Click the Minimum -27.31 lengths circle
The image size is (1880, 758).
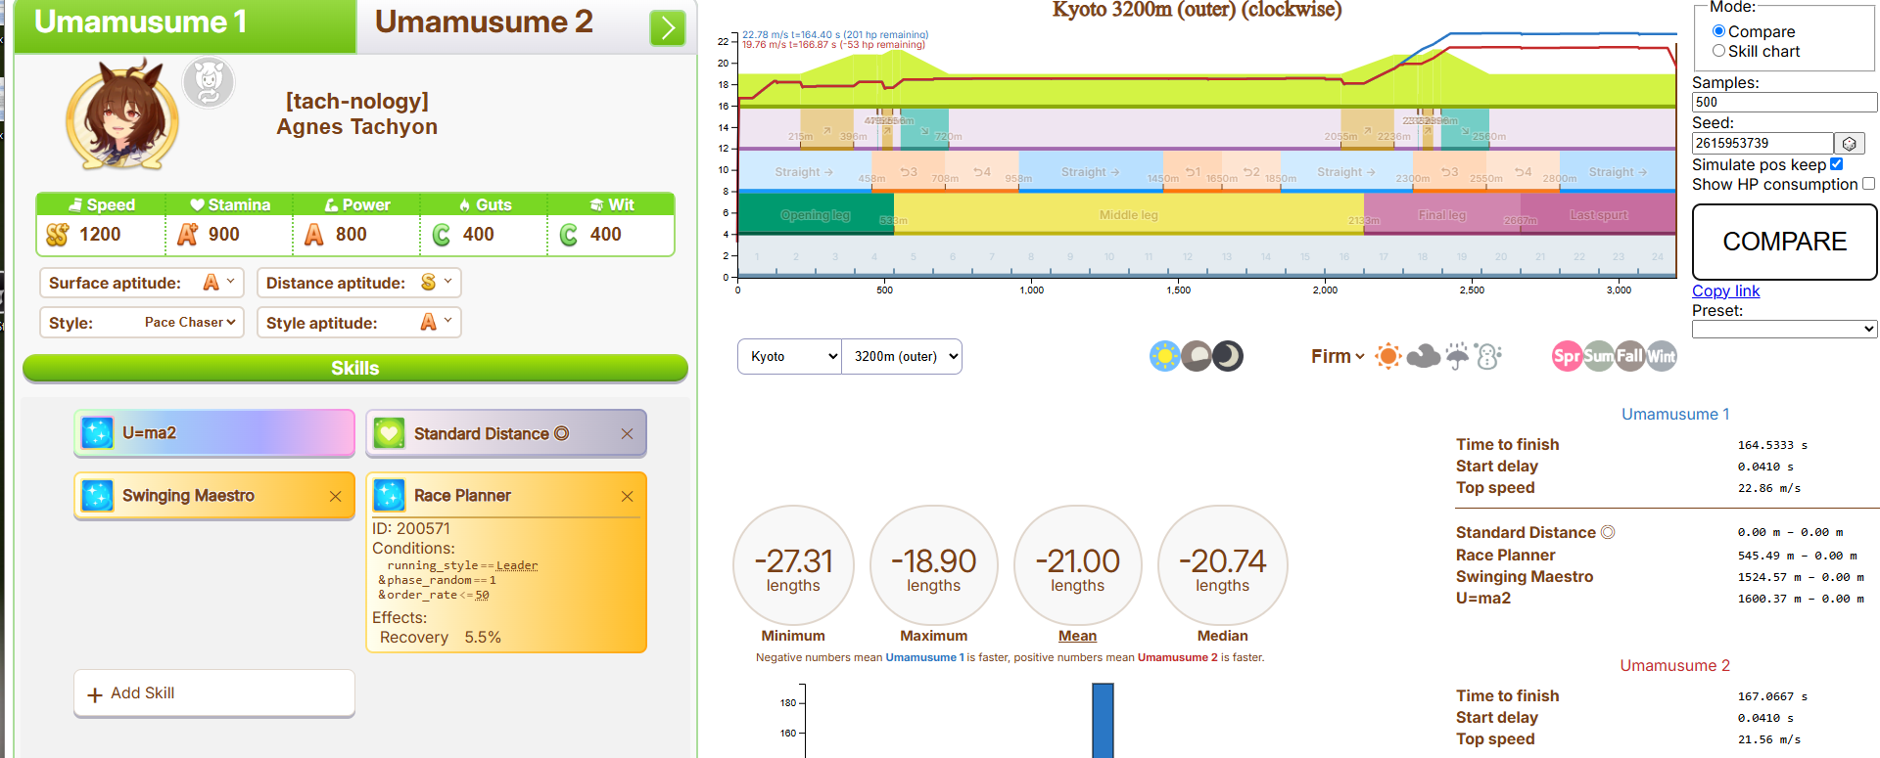(x=793, y=565)
